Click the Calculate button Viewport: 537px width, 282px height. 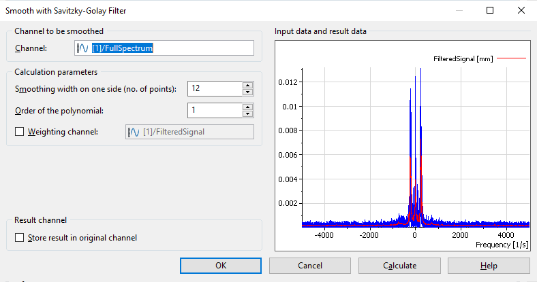coord(399,266)
